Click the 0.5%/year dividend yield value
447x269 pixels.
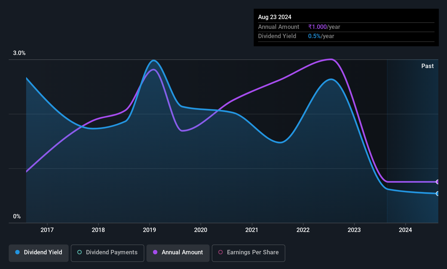pyautogui.click(x=321, y=36)
